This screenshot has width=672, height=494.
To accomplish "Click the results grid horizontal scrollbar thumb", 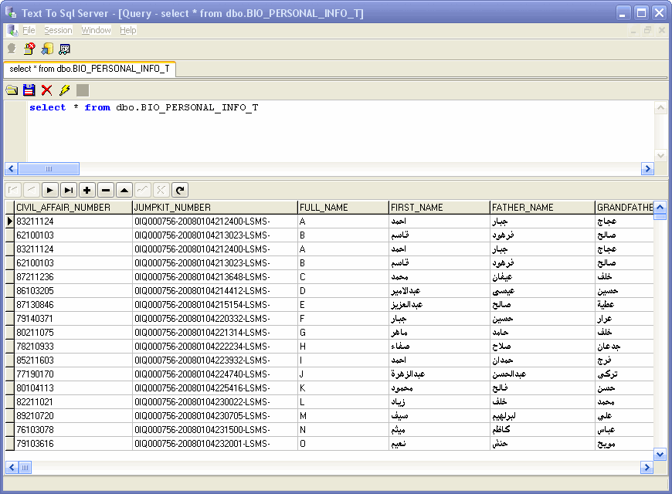I will pos(25,468).
